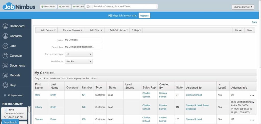Click the Reports chart icon in sidebar
This screenshot has width=261, height=124.
click(x=5, y=75)
